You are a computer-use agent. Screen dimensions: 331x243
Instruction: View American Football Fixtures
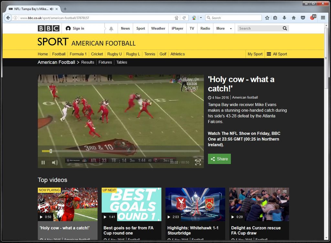(x=105, y=62)
